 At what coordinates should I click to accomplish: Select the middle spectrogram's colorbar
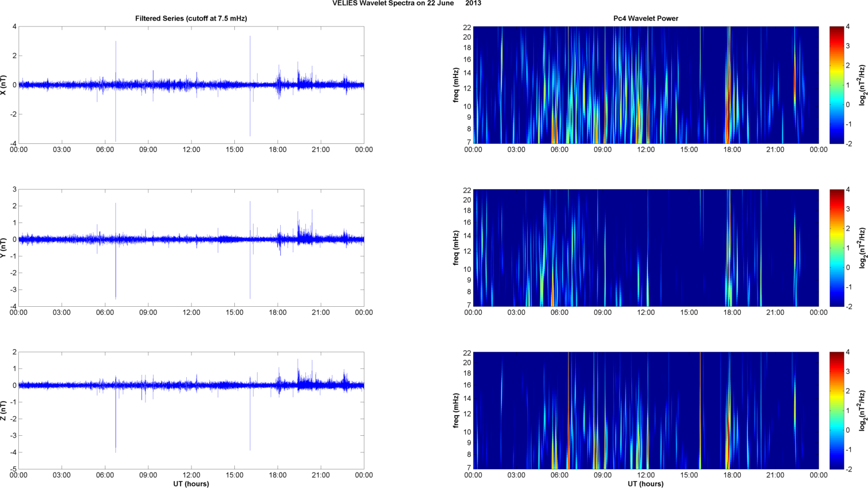[x=836, y=248]
